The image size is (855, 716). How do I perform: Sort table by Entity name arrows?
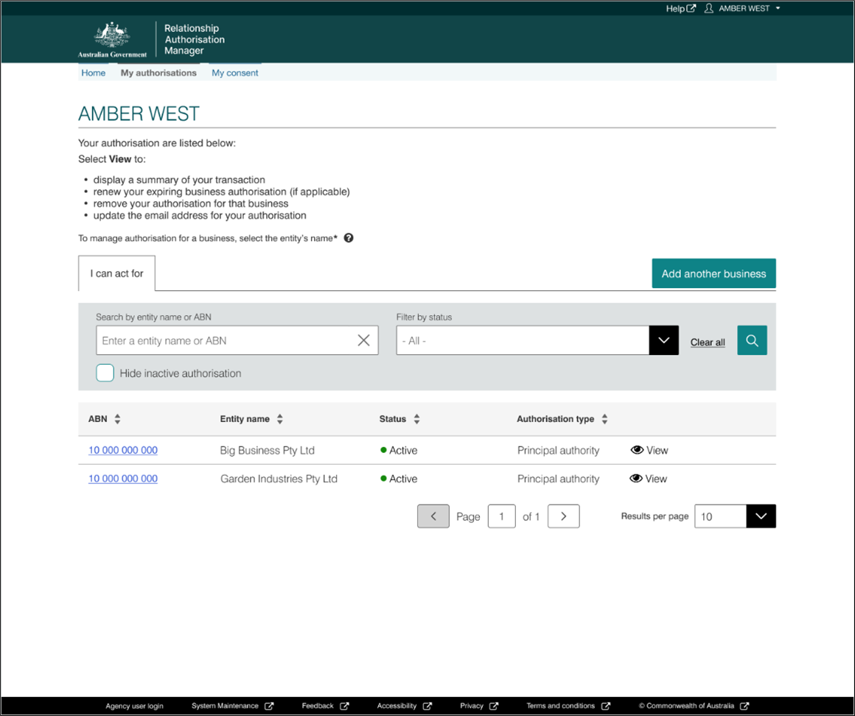pos(280,419)
